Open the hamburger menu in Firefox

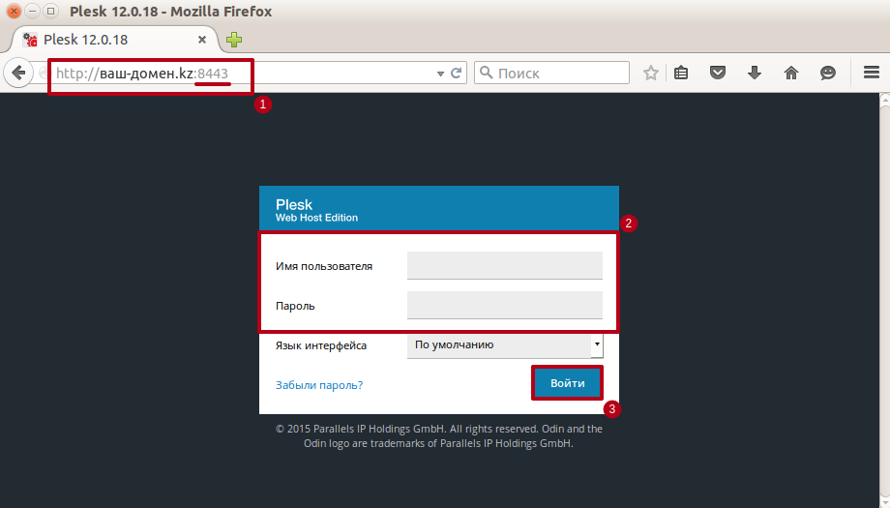(872, 72)
